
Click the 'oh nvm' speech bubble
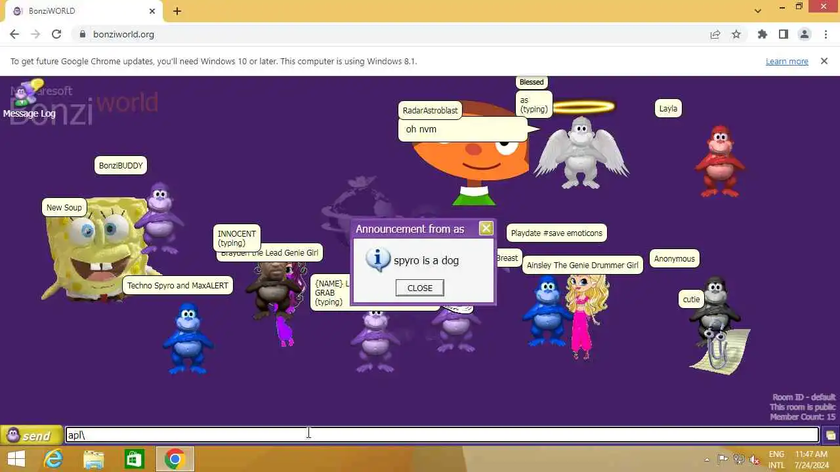pyautogui.click(x=463, y=129)
